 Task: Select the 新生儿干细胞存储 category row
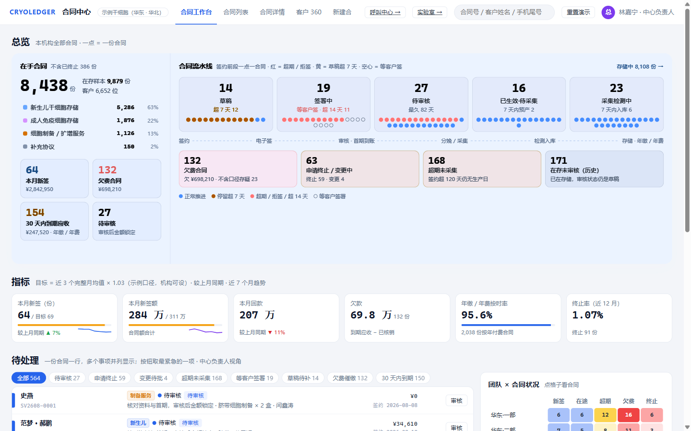(91, 108)
